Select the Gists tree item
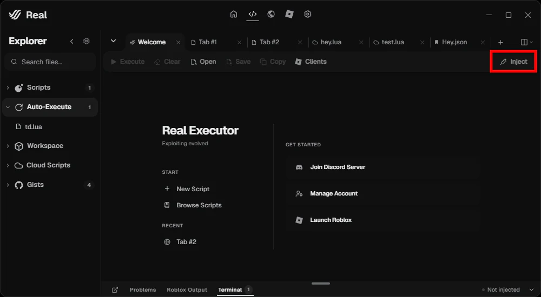The width and height of the screenshot is (541, 297). tap(50, 185)
